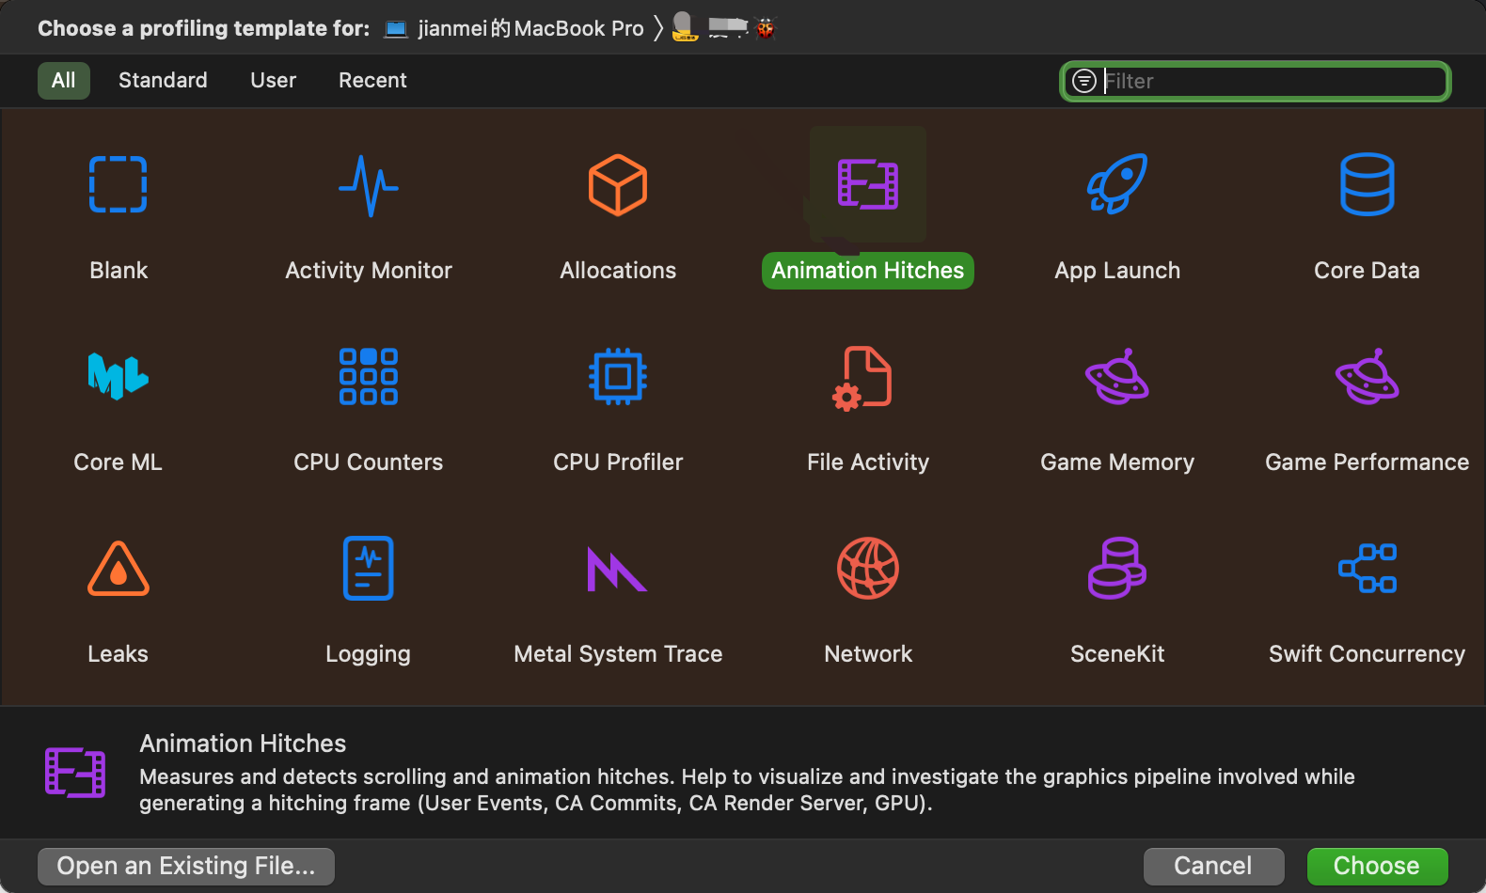This screenshot has height=893, width=1486.
Task: Pick the App Launch rocket icon
Action: [1117, 184]
